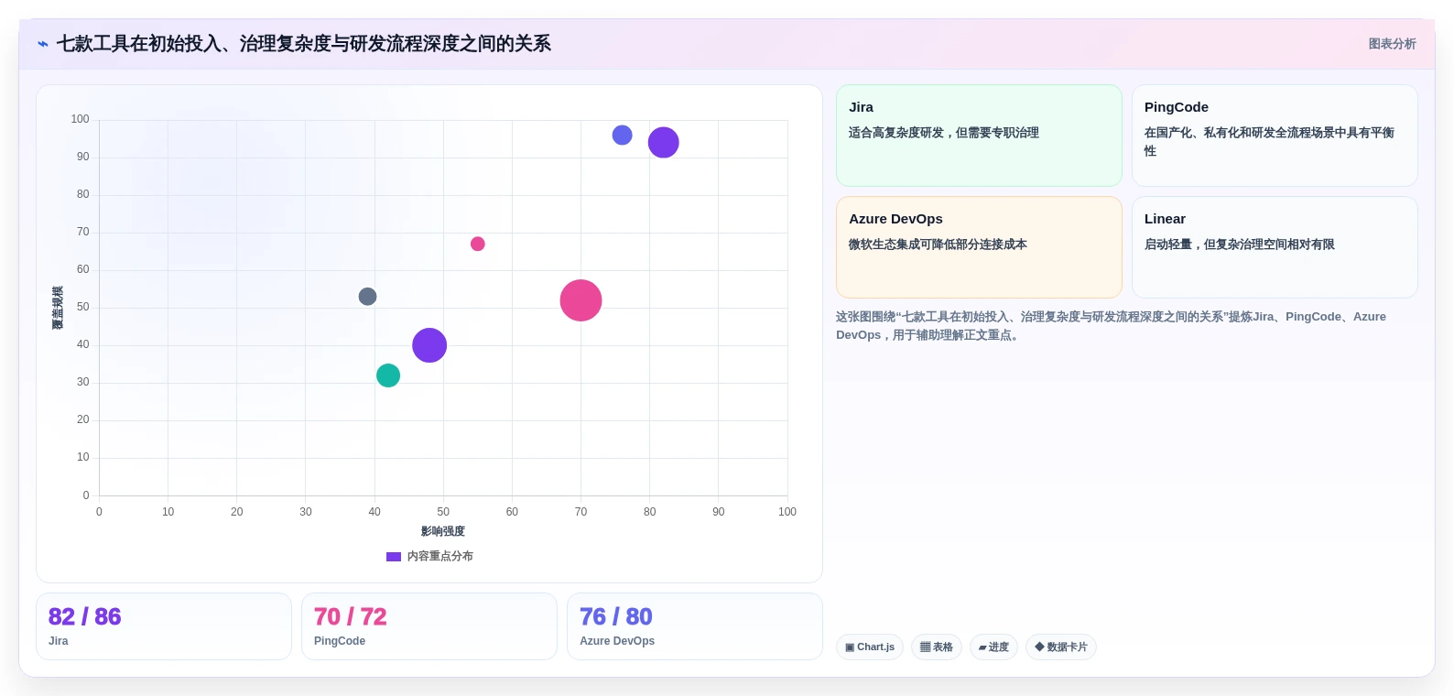Open the Azure DevOps summary card
The width and height of the screenshot is (1454, 696).
click(x=979, y=247)
